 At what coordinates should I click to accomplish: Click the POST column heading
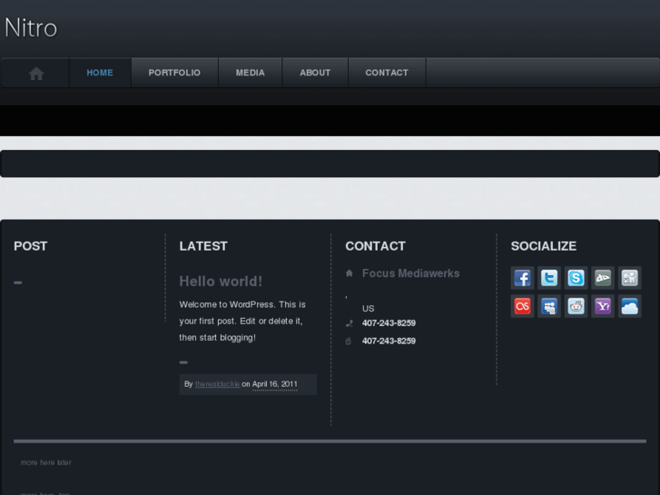pyautogui.click(x=30, y=246)
